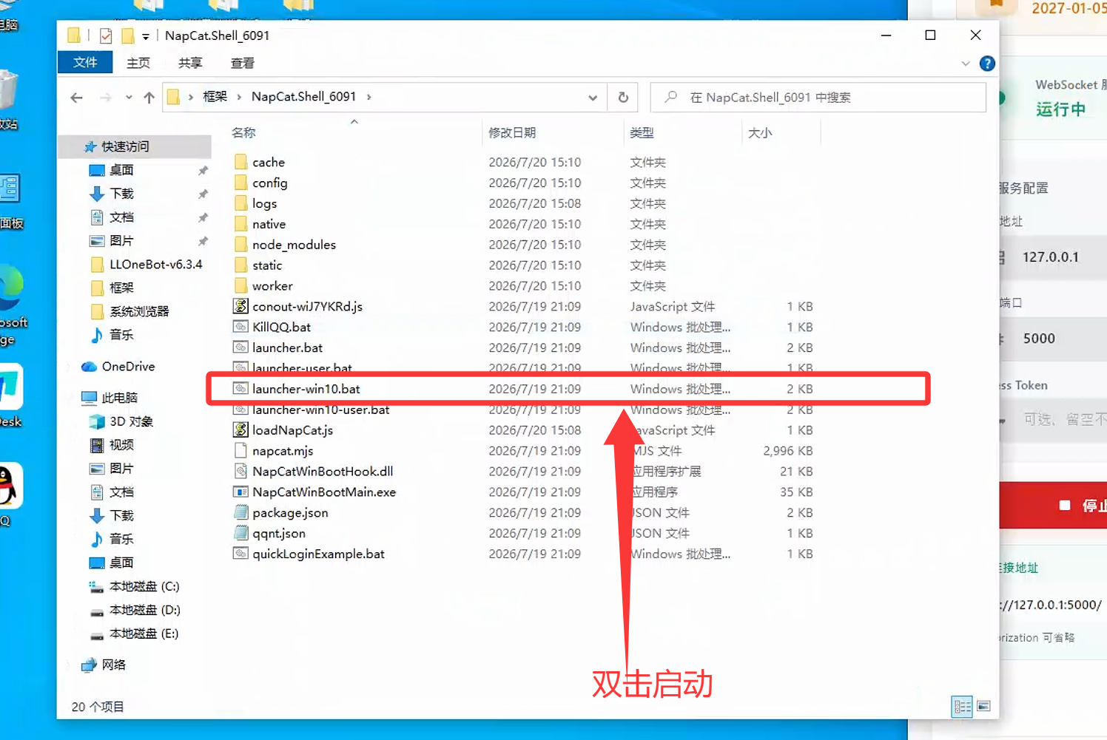Image resolution: width=1107 pixels, height=740 pixels.
Task: Open 本地磁盘 (D:) drive
Action: (x=134, y=610)
